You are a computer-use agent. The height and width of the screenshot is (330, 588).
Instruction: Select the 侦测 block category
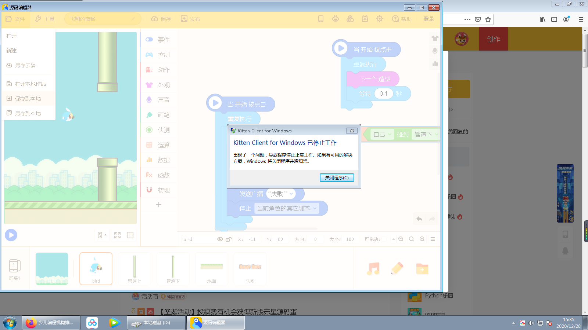click(159, 130)
